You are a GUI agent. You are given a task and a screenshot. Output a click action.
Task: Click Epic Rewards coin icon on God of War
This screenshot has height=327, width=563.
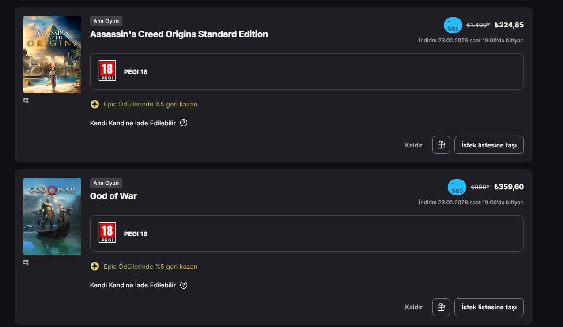pos(94,267)
